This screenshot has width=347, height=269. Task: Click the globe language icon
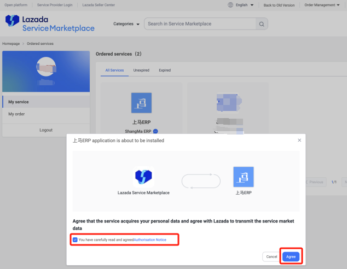(x=230, y=5)
